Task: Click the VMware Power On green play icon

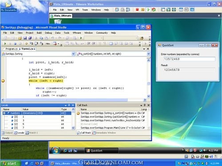Action: tap(148, 10)
